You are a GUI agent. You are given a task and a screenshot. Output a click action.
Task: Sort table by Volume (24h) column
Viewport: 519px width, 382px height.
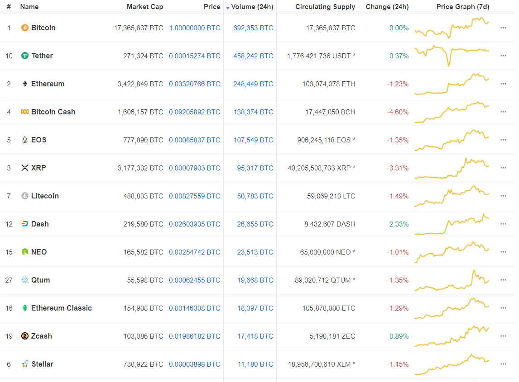[252, 7]
